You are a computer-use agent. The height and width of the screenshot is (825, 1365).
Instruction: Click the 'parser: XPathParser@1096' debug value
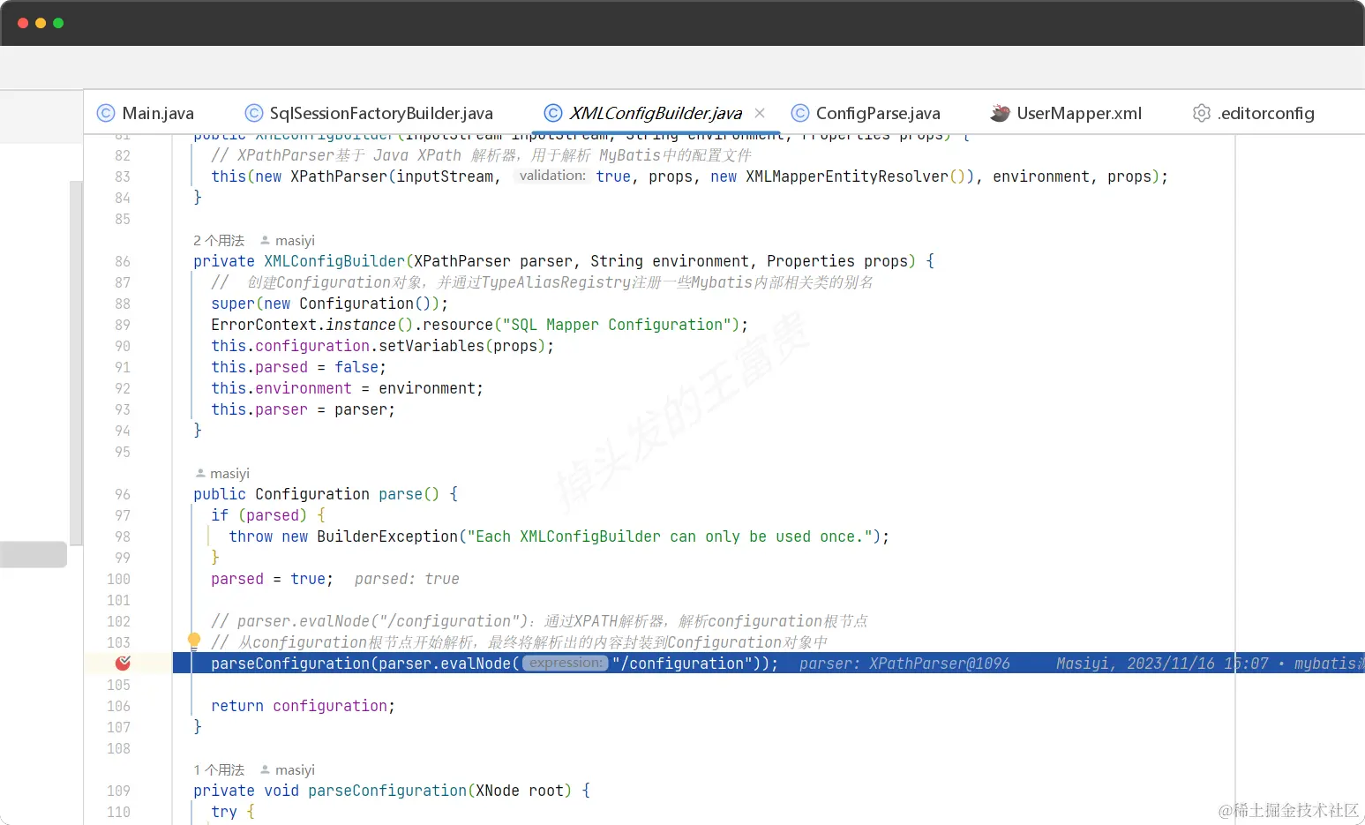[x=904, y=664]
